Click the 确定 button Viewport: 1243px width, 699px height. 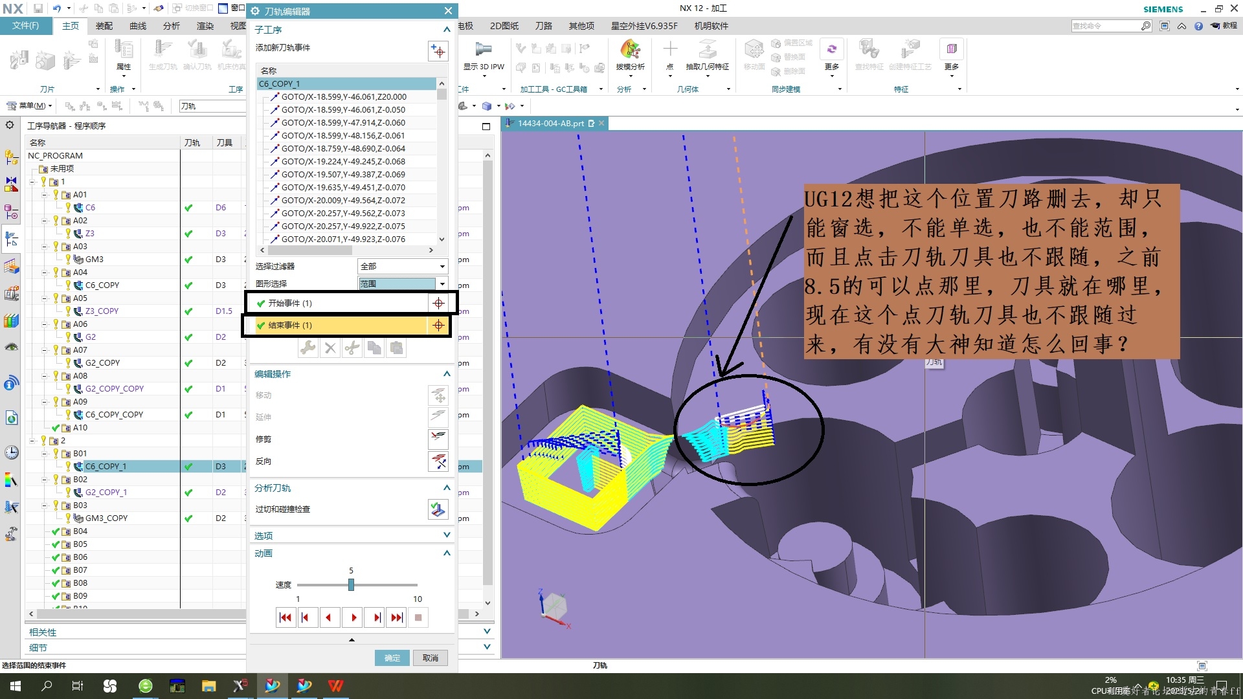click(392, 658)
